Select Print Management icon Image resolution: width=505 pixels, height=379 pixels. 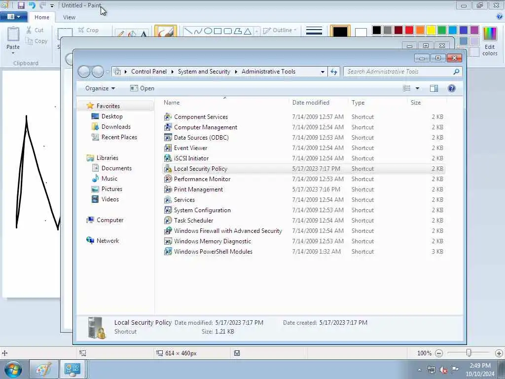click(168, 189)
